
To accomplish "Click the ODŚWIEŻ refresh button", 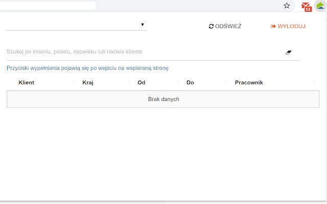I will point(225,26).
